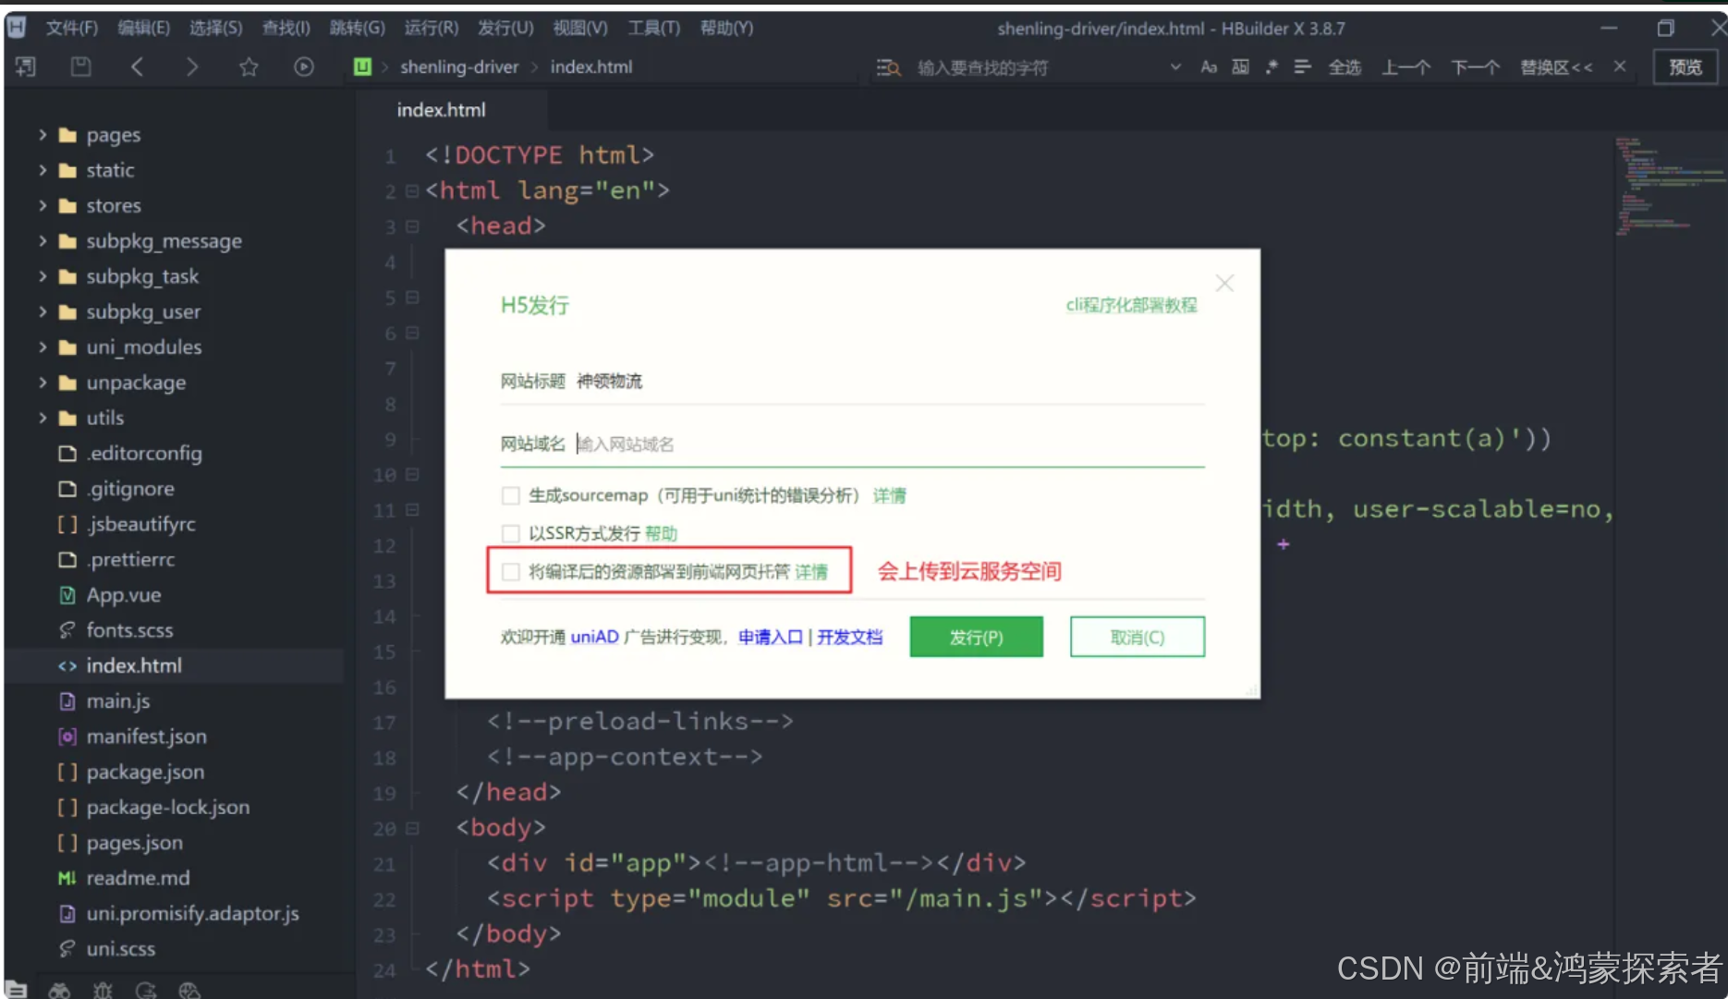This screenshot has height=999, width=1728.
Task: Open 详情 link beside 前端网页托管 option
Action: tap(811, 572)
